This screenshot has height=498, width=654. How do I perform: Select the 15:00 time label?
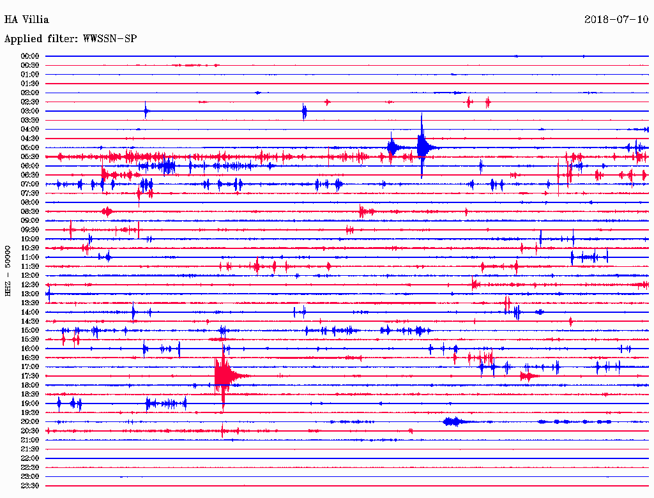[30, 330]
